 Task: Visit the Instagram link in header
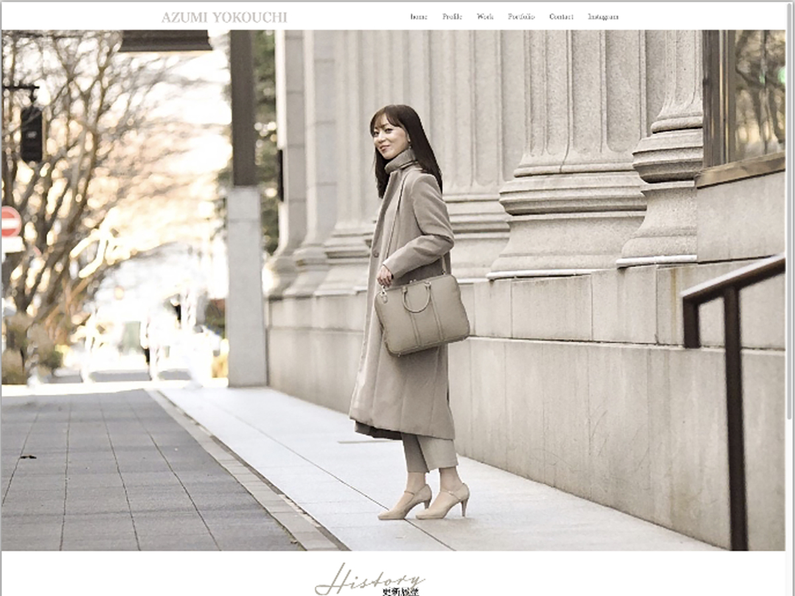click(x=603, y=17)
